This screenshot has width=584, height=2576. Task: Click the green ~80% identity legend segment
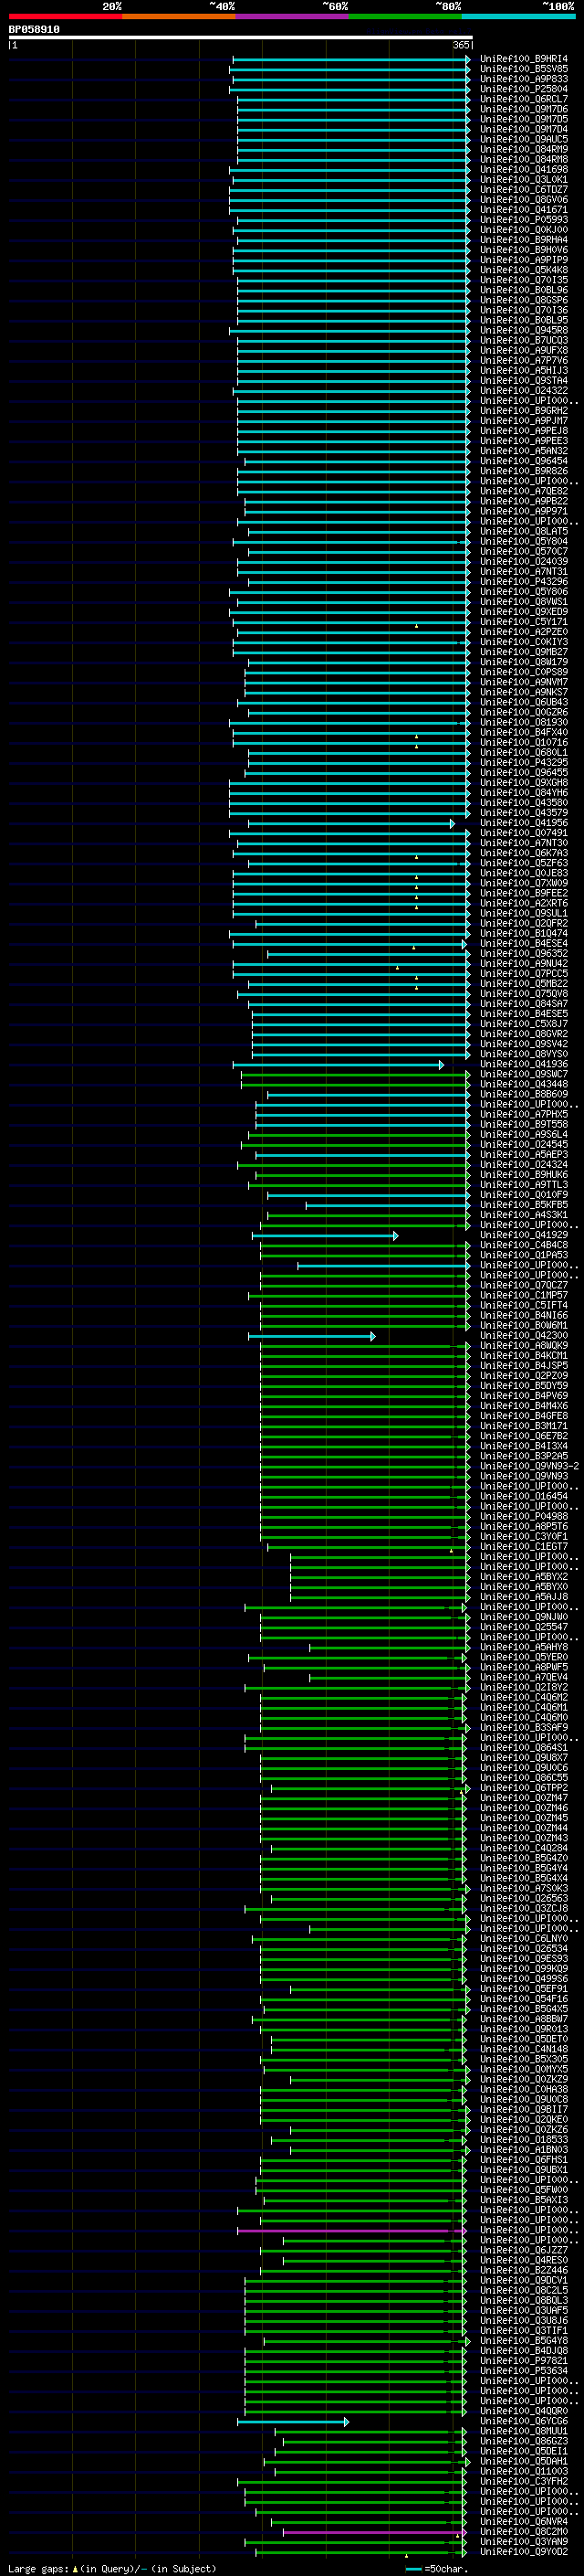[405, 16]
